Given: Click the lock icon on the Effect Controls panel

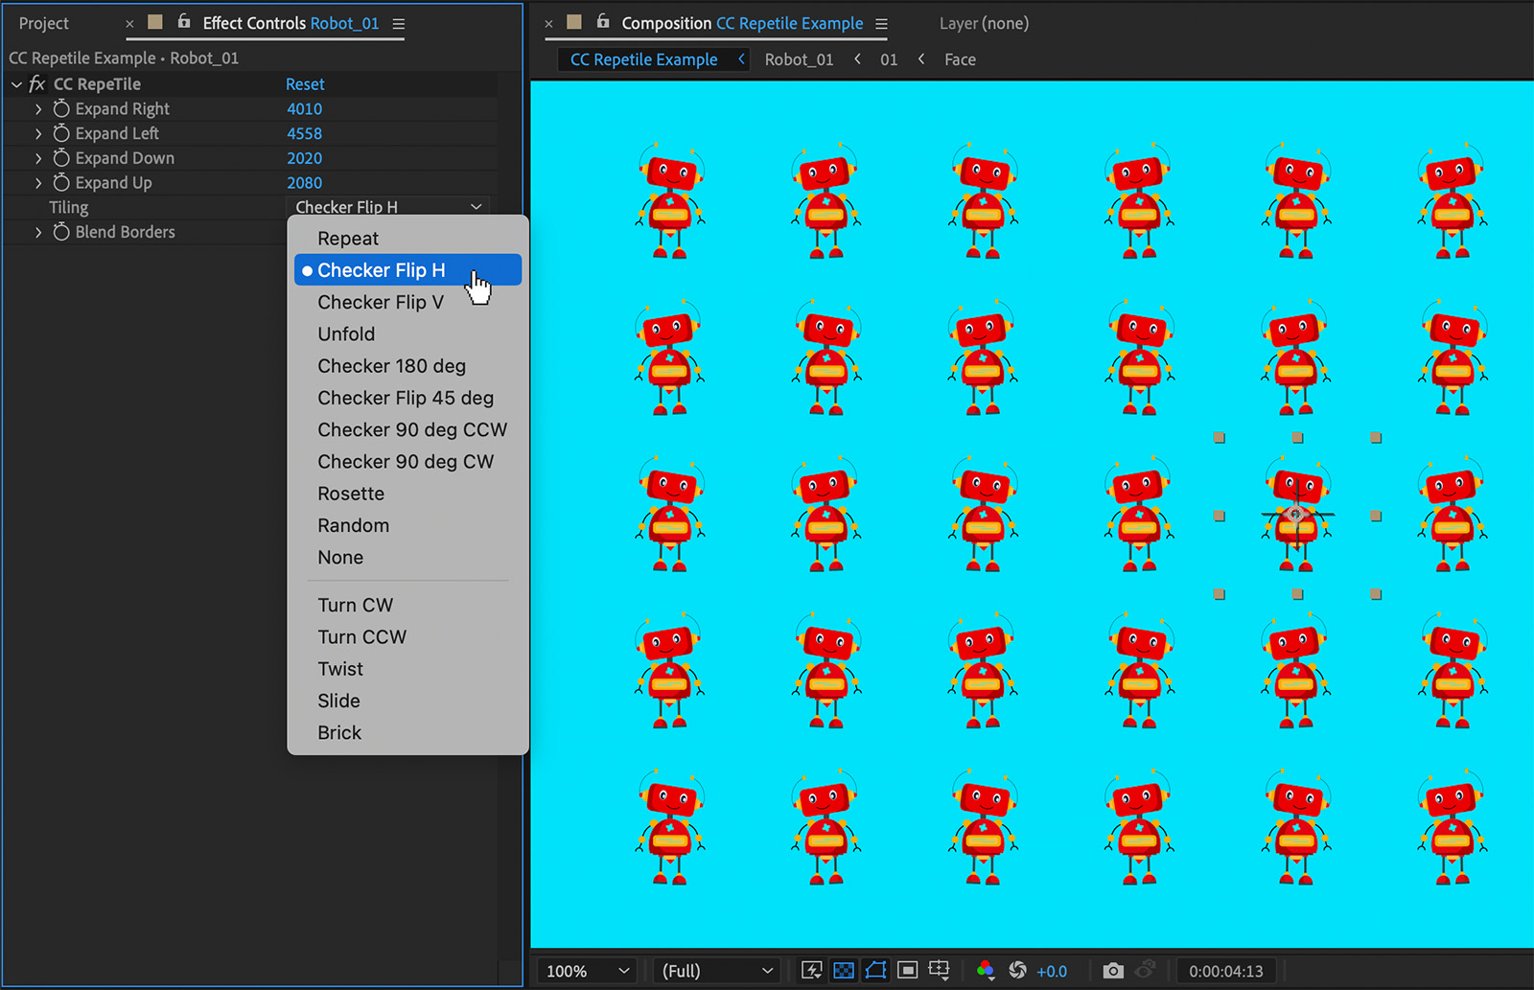Looking at the screenshot, I should click(x=182, y=23).
